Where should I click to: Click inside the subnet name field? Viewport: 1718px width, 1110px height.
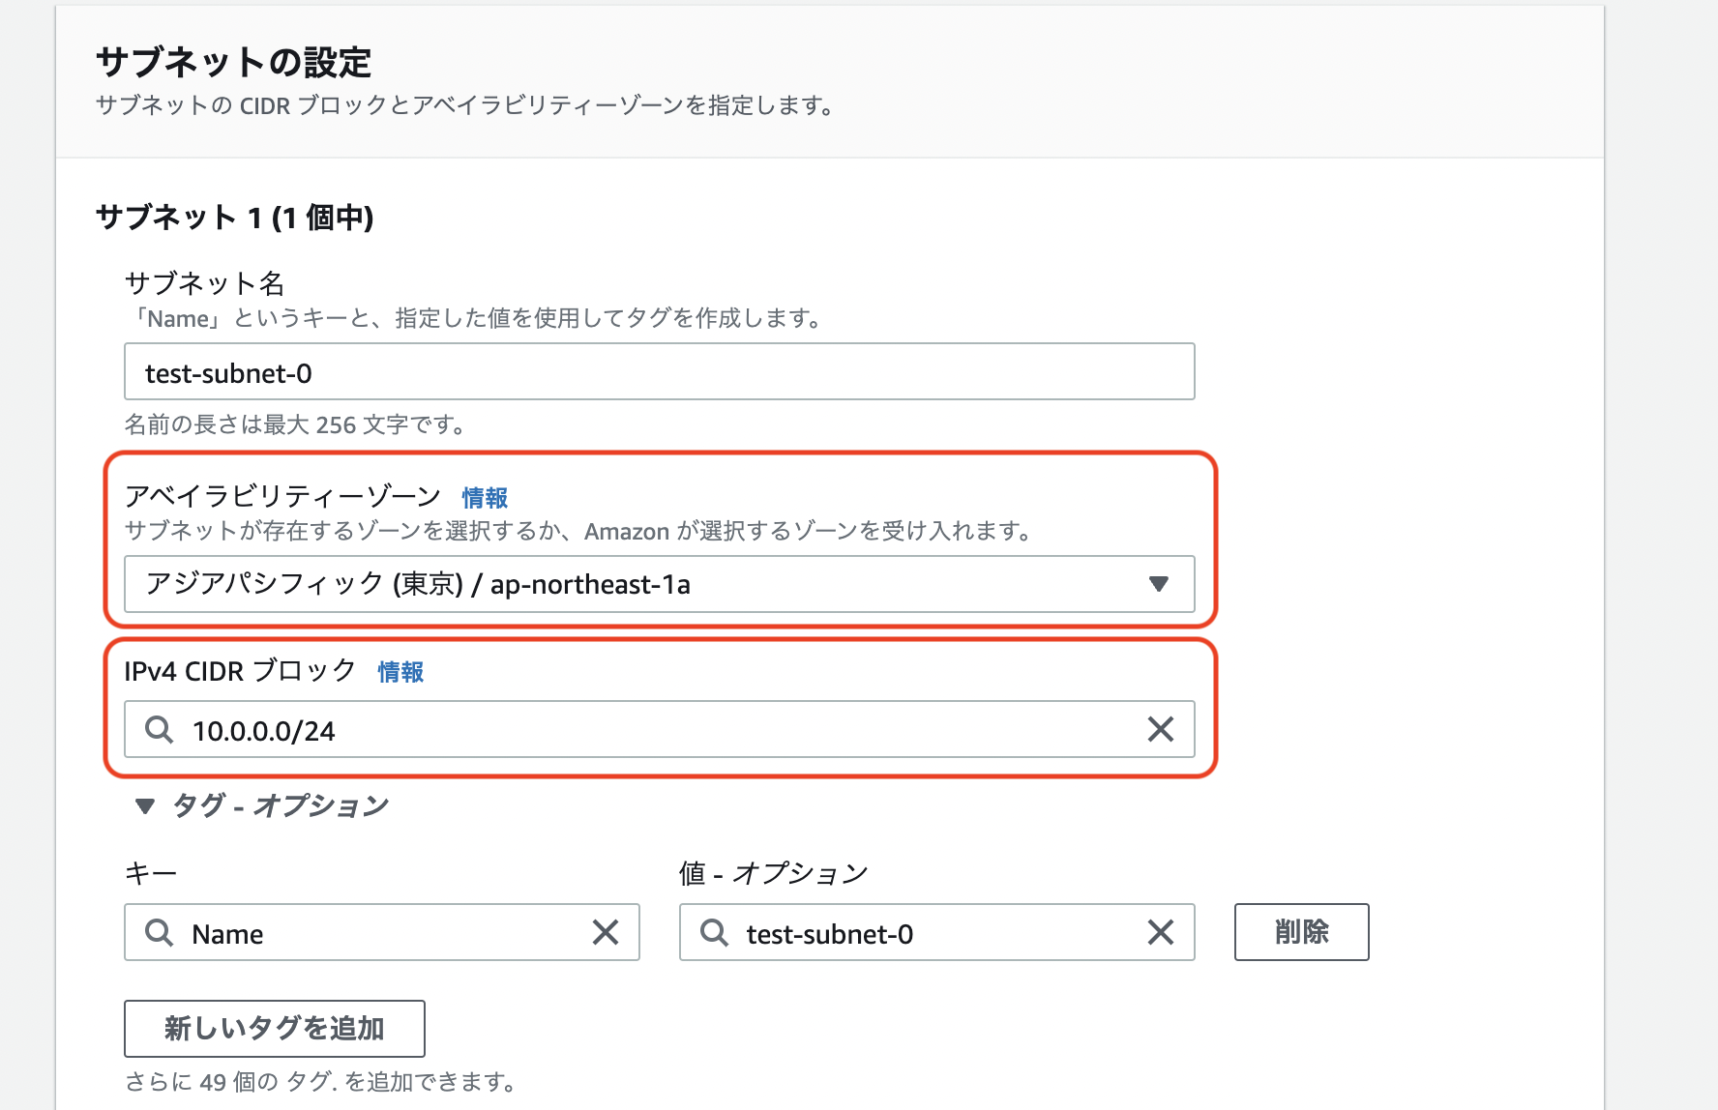(x=658, y=370)
